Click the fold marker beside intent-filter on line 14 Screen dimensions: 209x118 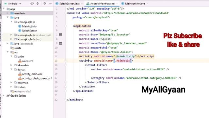pyautogui.click(x=65, y=65)
